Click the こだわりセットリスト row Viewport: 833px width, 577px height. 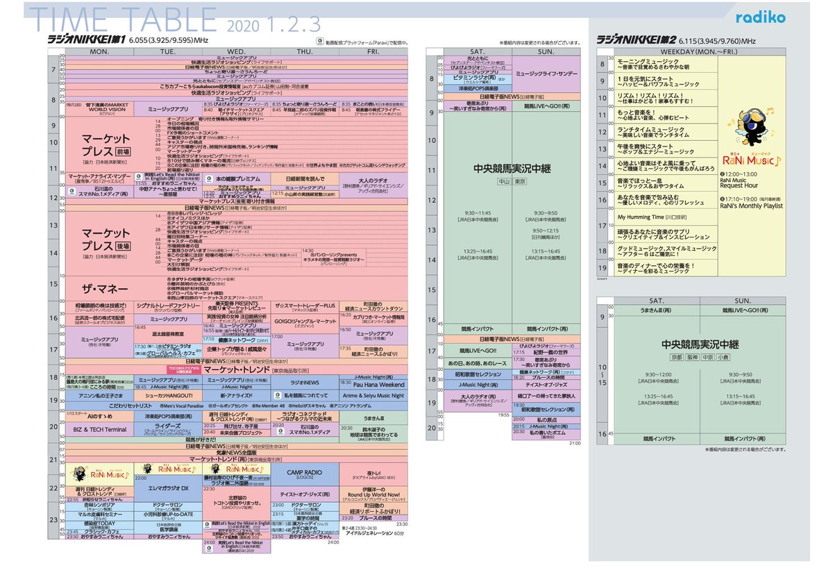(x=235, y=404)
